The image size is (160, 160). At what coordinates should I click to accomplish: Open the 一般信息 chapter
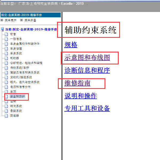click(x=16, y=39)
